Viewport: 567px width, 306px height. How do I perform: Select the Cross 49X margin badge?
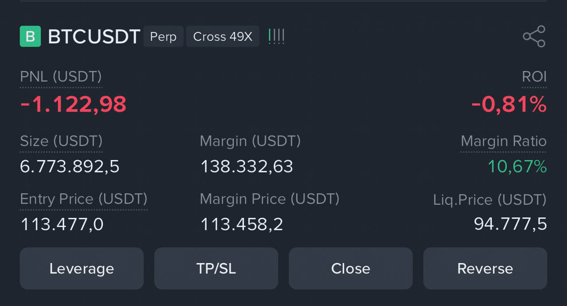[x=223, y=36]
